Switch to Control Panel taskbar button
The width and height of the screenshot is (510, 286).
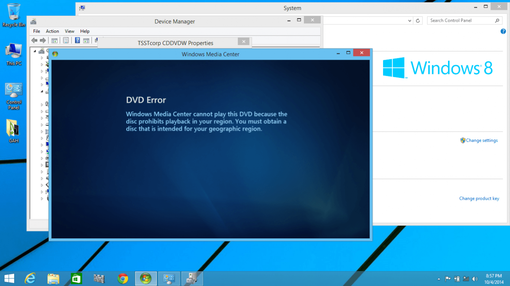(x=169, y=279)
